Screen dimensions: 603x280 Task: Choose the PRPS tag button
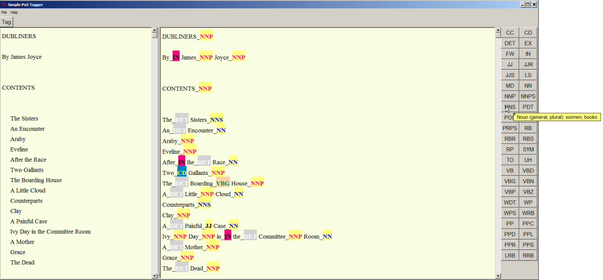pyautogui.click(x=510, y=128)
